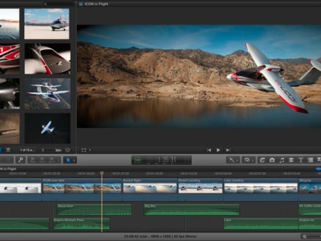Click the Retime speedometer icon
The width and height of the screenshot is (321, 241).
(x=247, y=160)
